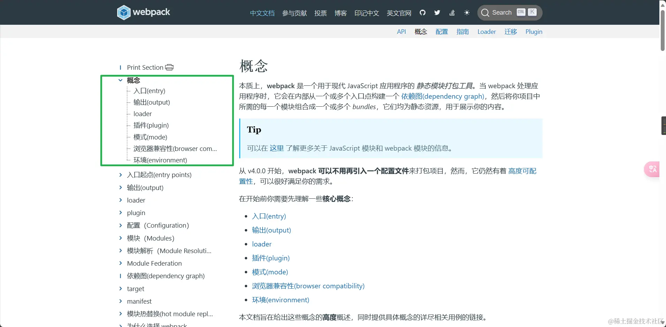Click the Print Section link

point(145,67)
